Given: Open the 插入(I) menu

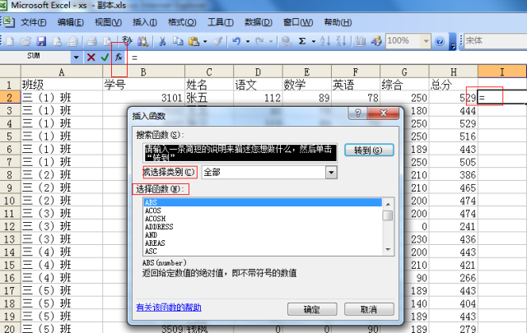Looking at the screenshot, I should (x=145, y=22).
